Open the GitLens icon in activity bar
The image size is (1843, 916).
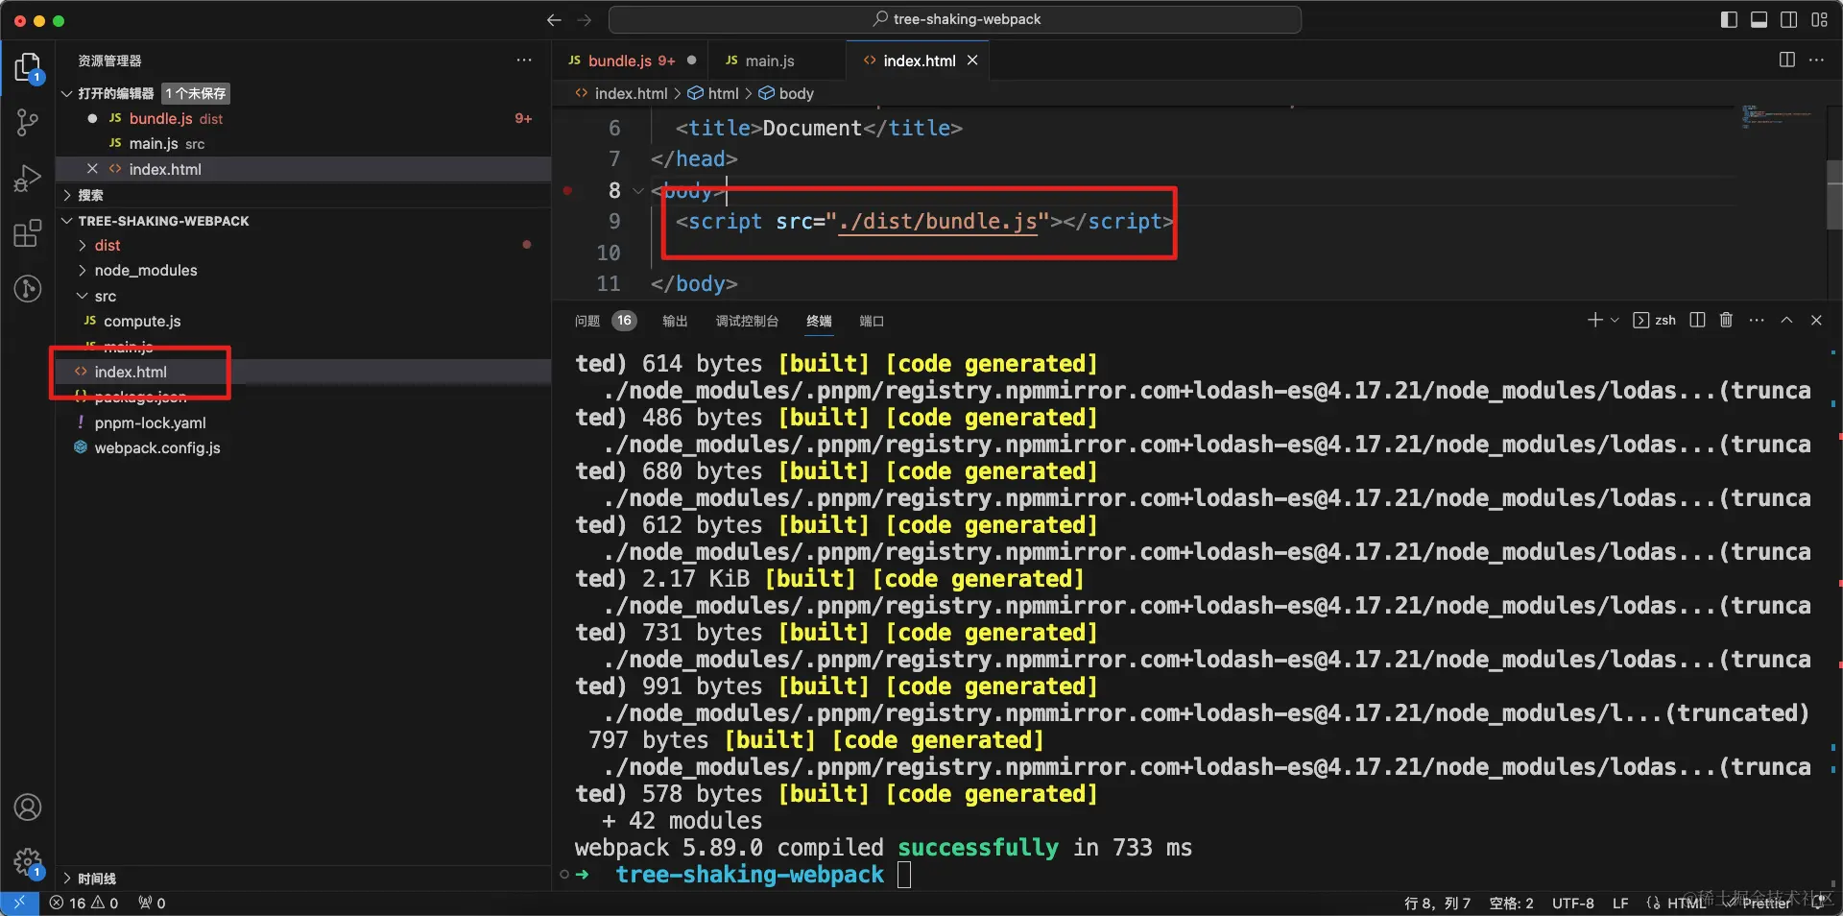coord(28,288)
